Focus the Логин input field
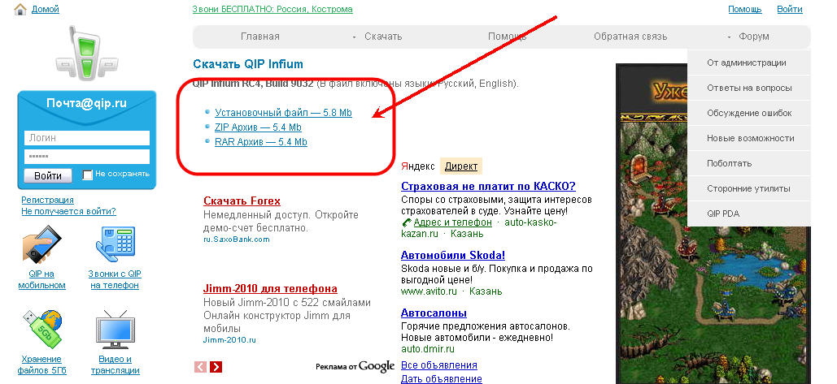Screen dimensions: 837x384 coord(86,138)
